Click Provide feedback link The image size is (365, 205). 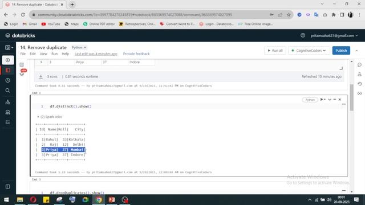pyautogui.click(x=136, y=54)
